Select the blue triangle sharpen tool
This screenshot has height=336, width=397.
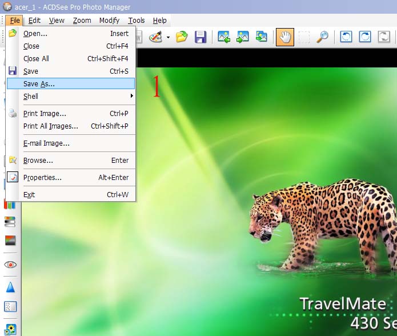(10, 287)
